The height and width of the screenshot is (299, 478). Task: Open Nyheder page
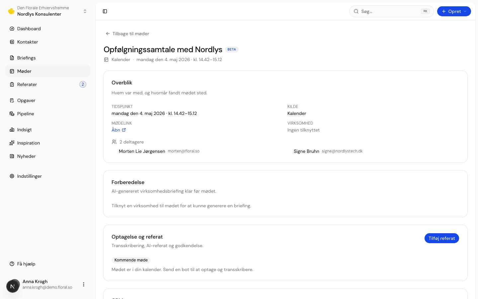48,156
